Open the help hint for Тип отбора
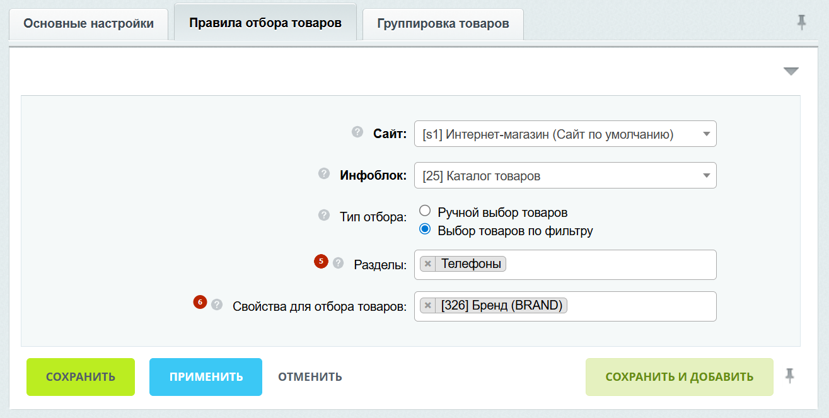 pyautogui.click(x=324, y=216)
